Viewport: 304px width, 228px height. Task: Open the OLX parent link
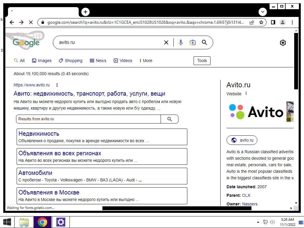coord(246,195)
